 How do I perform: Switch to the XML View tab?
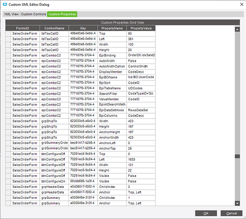coord(11,14)
